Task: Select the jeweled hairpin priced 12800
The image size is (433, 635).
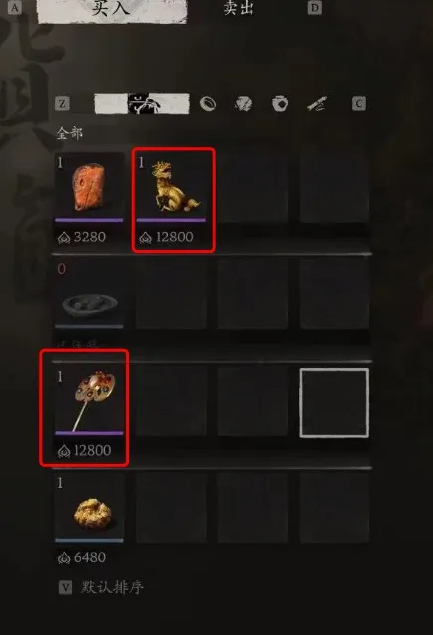Action: 84,407
